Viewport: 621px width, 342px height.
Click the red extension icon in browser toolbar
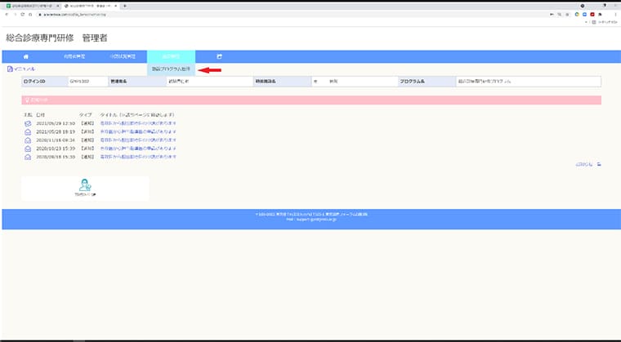click(592, 14)
